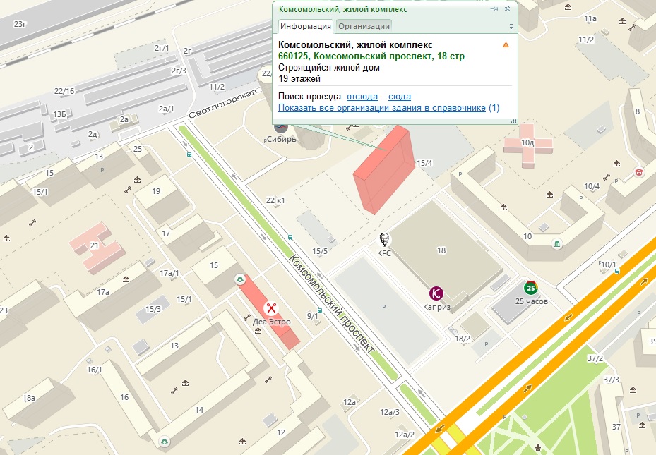Select the Информация tab

click(305, 26)
